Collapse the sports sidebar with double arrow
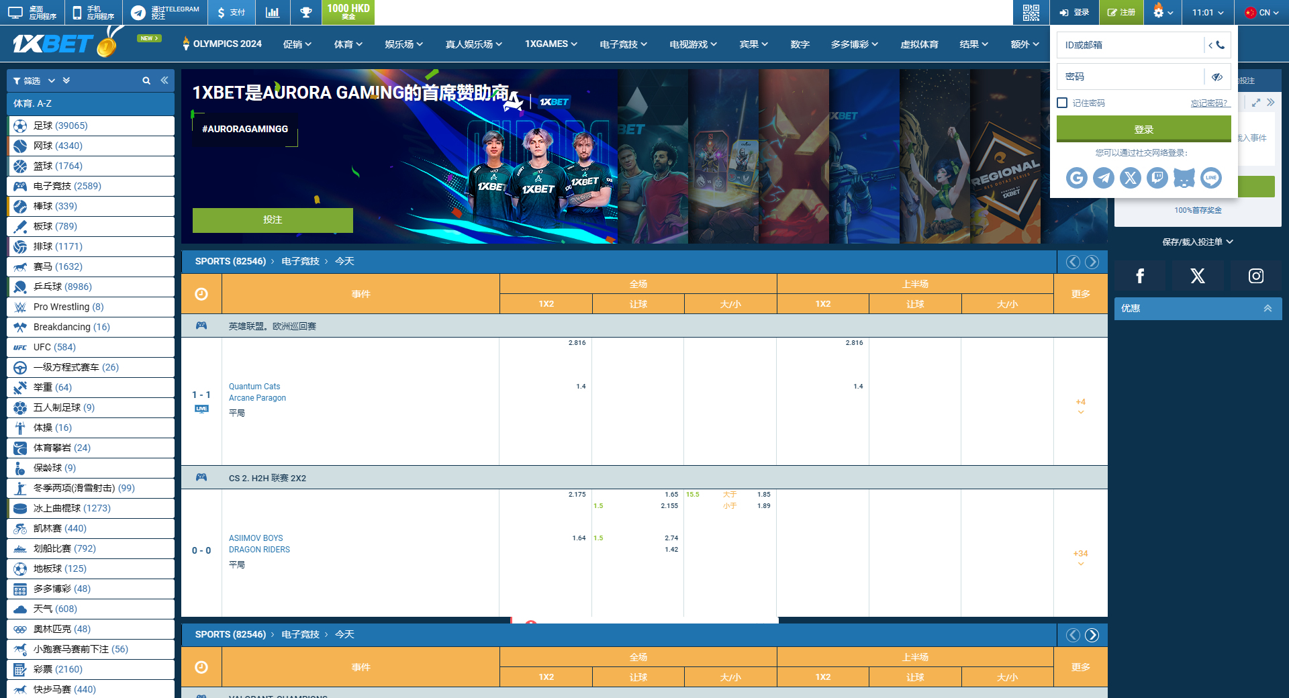1289x698 pixels. (164, 81)
